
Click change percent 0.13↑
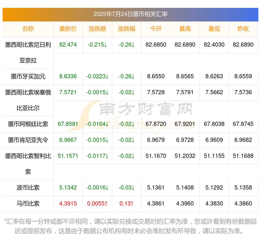click(x=127, y=204)
